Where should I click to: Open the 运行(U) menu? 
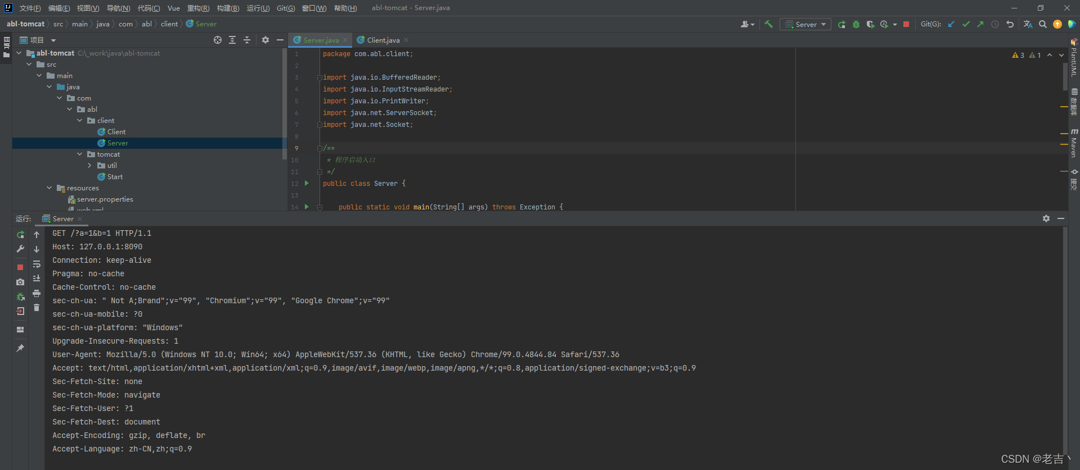click(258, 8)
